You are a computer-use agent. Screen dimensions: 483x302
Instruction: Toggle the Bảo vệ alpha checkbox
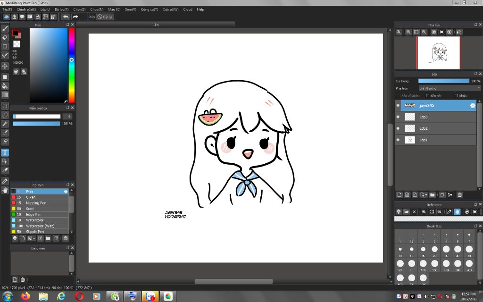pyautogui.click(x=399, y=96)
